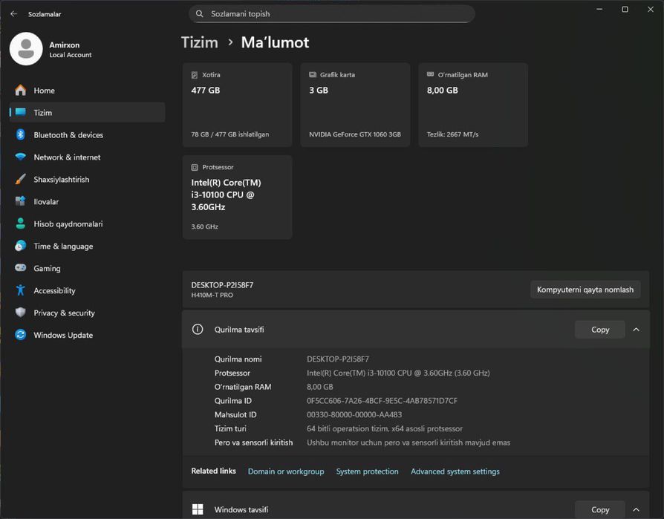This screenshot has width=664, height=519.
Task: Click the Home house icon
Action: tap(20, 90)
